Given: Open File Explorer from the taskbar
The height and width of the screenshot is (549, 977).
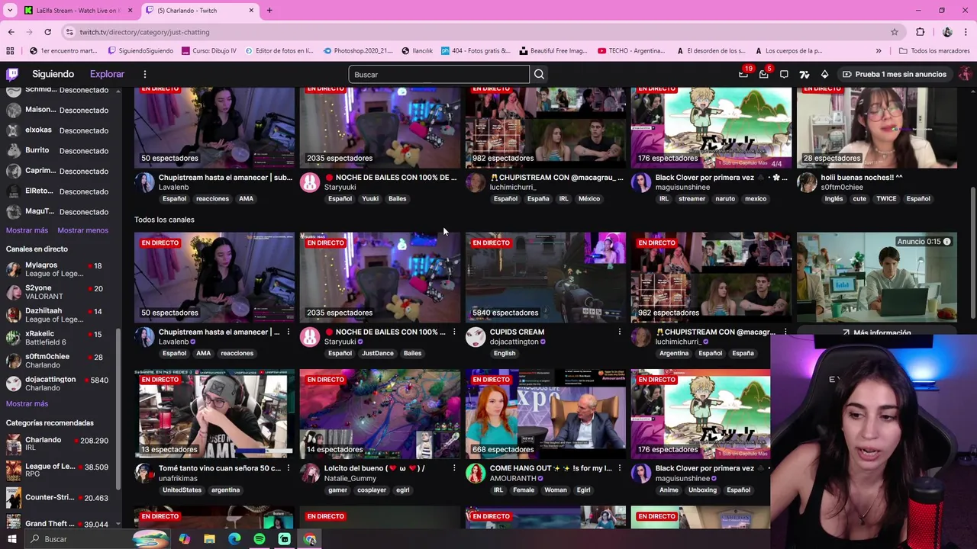Looking at the screenshot, I should (209, 539).
